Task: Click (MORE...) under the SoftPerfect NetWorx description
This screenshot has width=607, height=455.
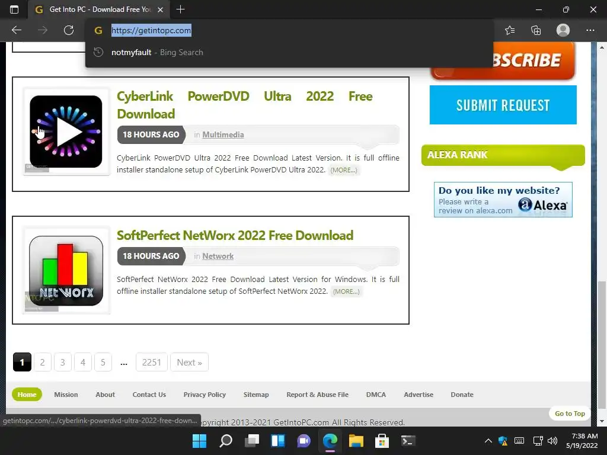Action: click(x=346, y=291)
